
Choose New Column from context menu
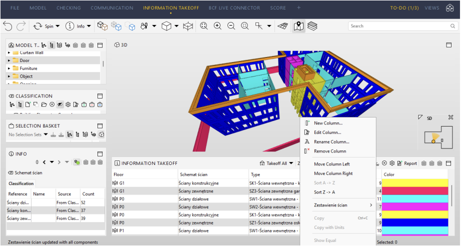point(328,123)
